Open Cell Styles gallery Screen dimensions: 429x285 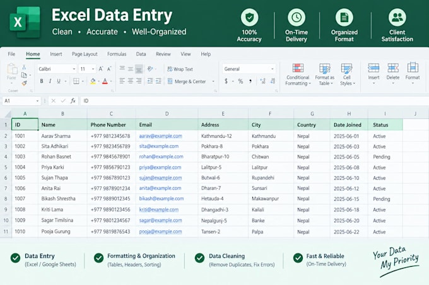(347, 74)
